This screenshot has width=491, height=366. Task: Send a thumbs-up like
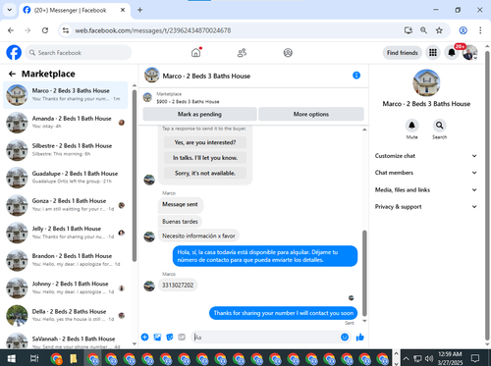(x=360, y=338)
